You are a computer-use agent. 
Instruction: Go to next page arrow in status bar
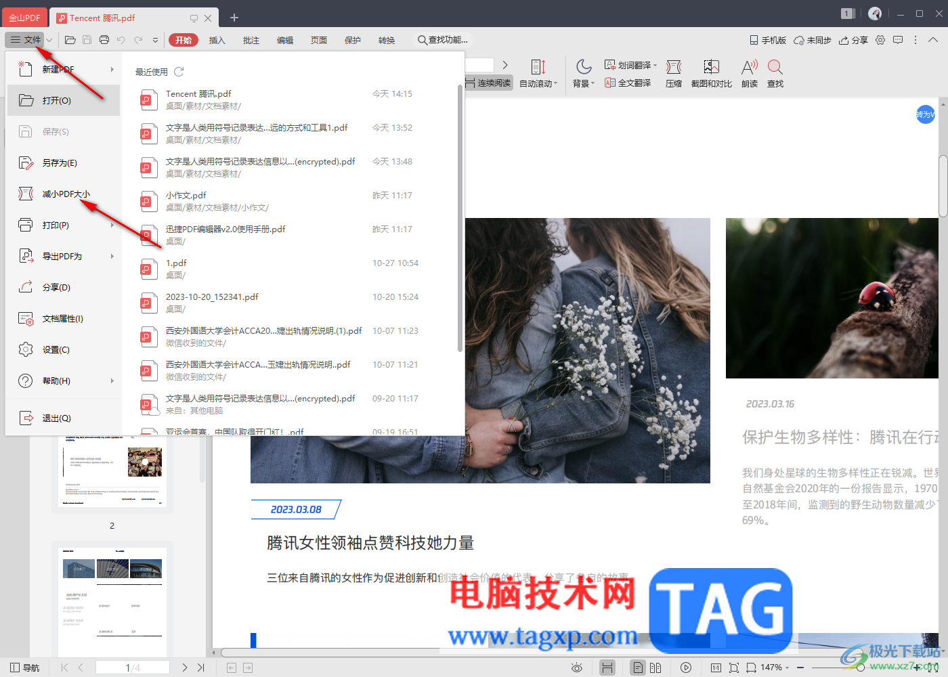click(184, 668)
